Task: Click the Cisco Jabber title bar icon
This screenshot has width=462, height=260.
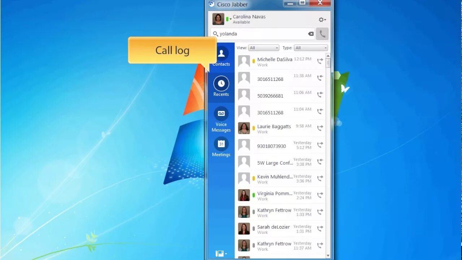Action: (212, 4)
